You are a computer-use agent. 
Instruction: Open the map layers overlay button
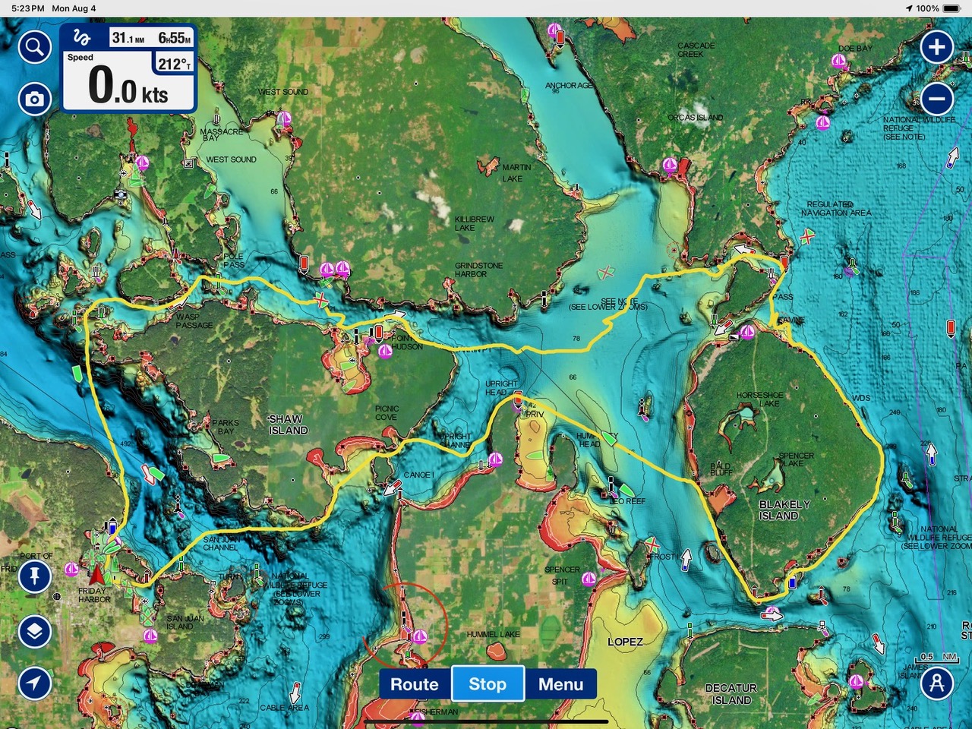(x=34, y=631)
